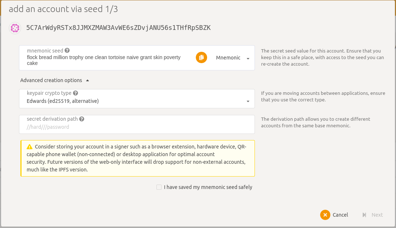Select the account address text
This screenshot has width=396, height=228.
tap(119, 28)
